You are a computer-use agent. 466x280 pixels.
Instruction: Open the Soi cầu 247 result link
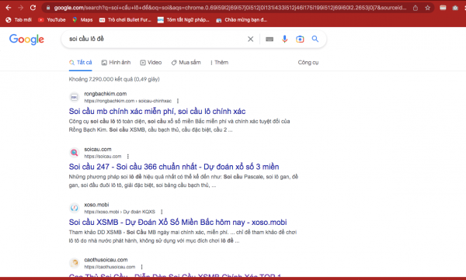174,167
